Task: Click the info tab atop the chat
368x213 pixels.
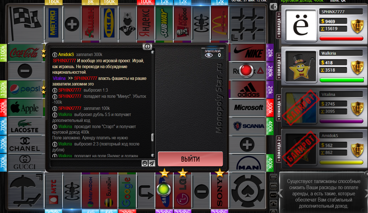Action: (x=147, y=47)
